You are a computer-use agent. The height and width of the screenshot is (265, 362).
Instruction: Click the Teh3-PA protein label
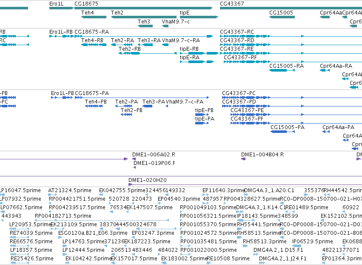(154, 102)
